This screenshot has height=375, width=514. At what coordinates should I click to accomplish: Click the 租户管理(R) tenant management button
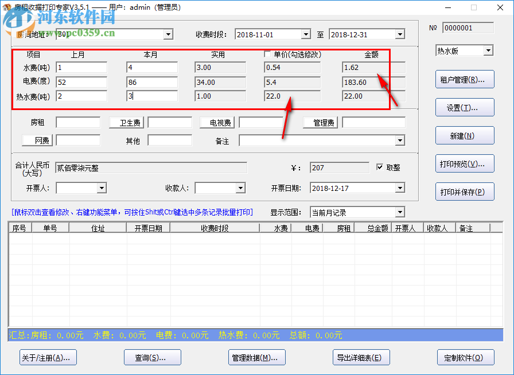pos(465,79)
